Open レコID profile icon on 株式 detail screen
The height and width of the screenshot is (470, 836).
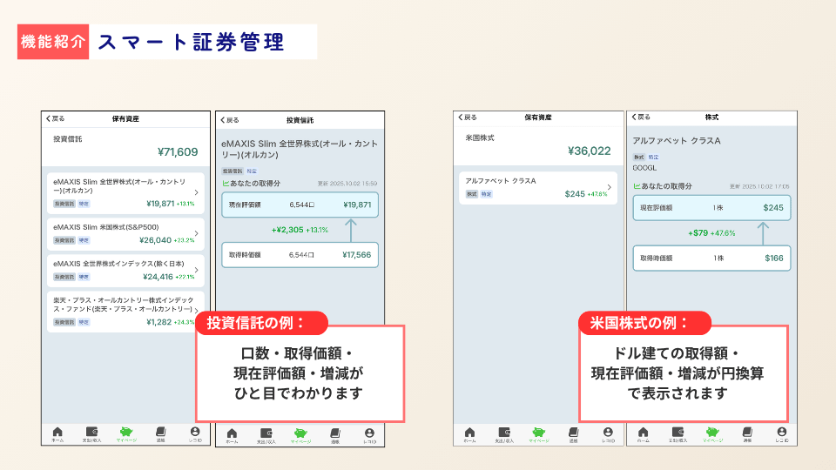(781, 433)
